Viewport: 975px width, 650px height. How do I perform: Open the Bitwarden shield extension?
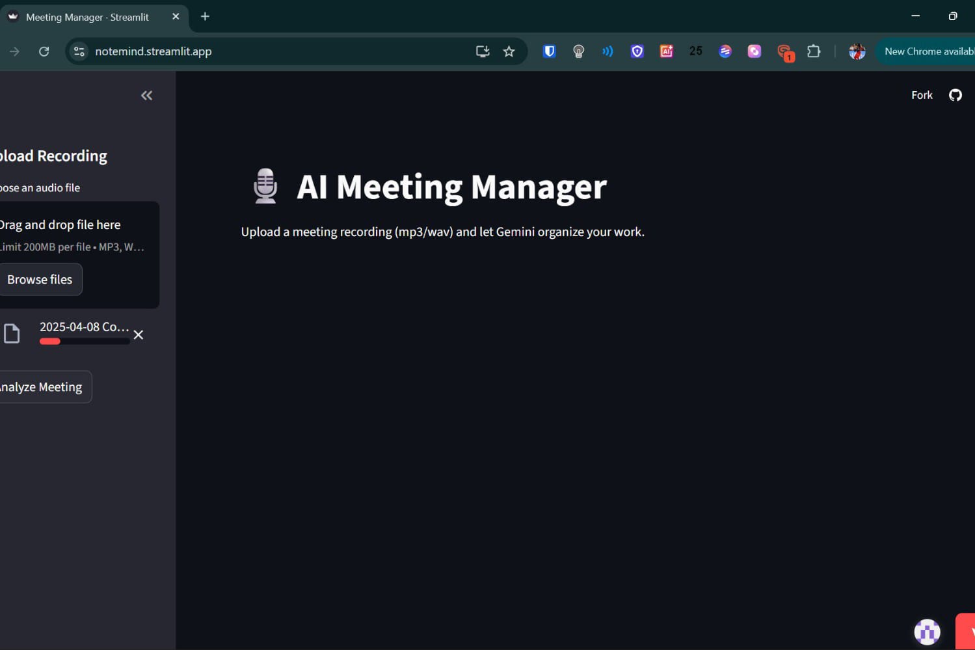pos(550,51)
